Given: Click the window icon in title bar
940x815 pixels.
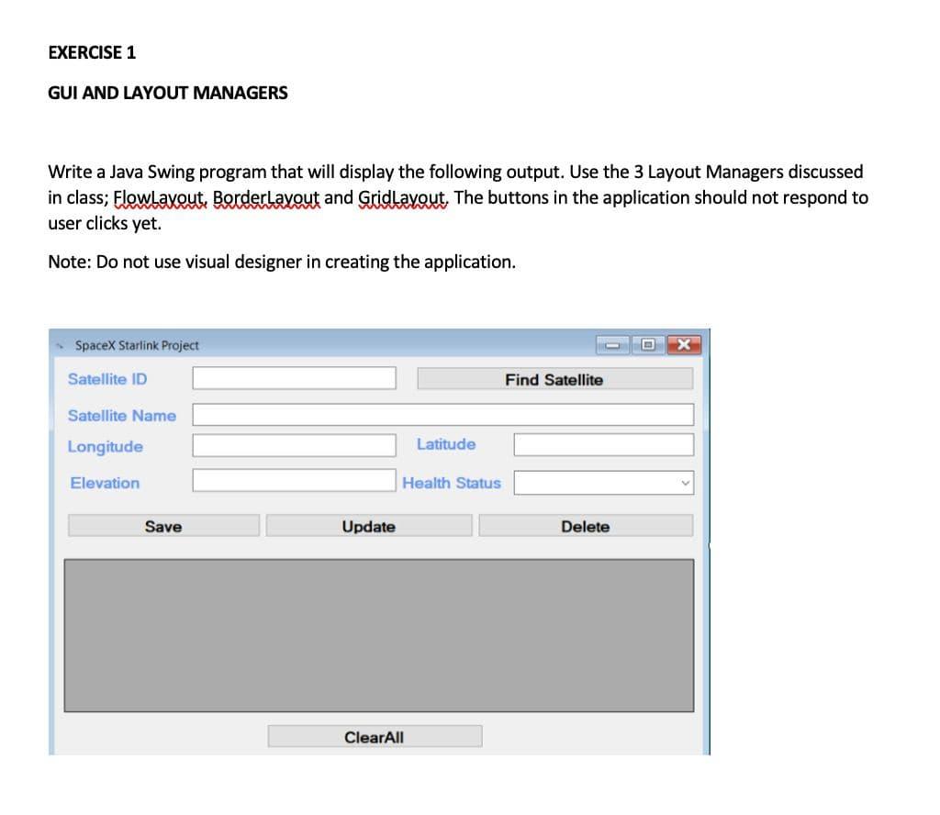Looking at the screenshot, I should [x=60, y=346].
